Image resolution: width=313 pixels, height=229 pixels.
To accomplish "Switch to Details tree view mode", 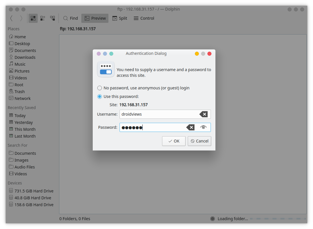I will coord(52,18).
